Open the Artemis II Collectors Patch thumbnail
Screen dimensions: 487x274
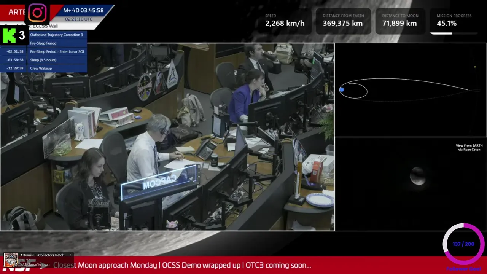[11, 260]
